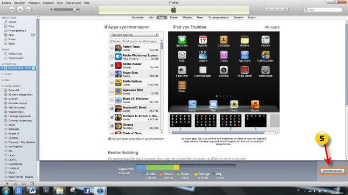The width and height of the screenshot is (348, 195).
Task: Select Apps in the library sidebar
Action: 11,35
